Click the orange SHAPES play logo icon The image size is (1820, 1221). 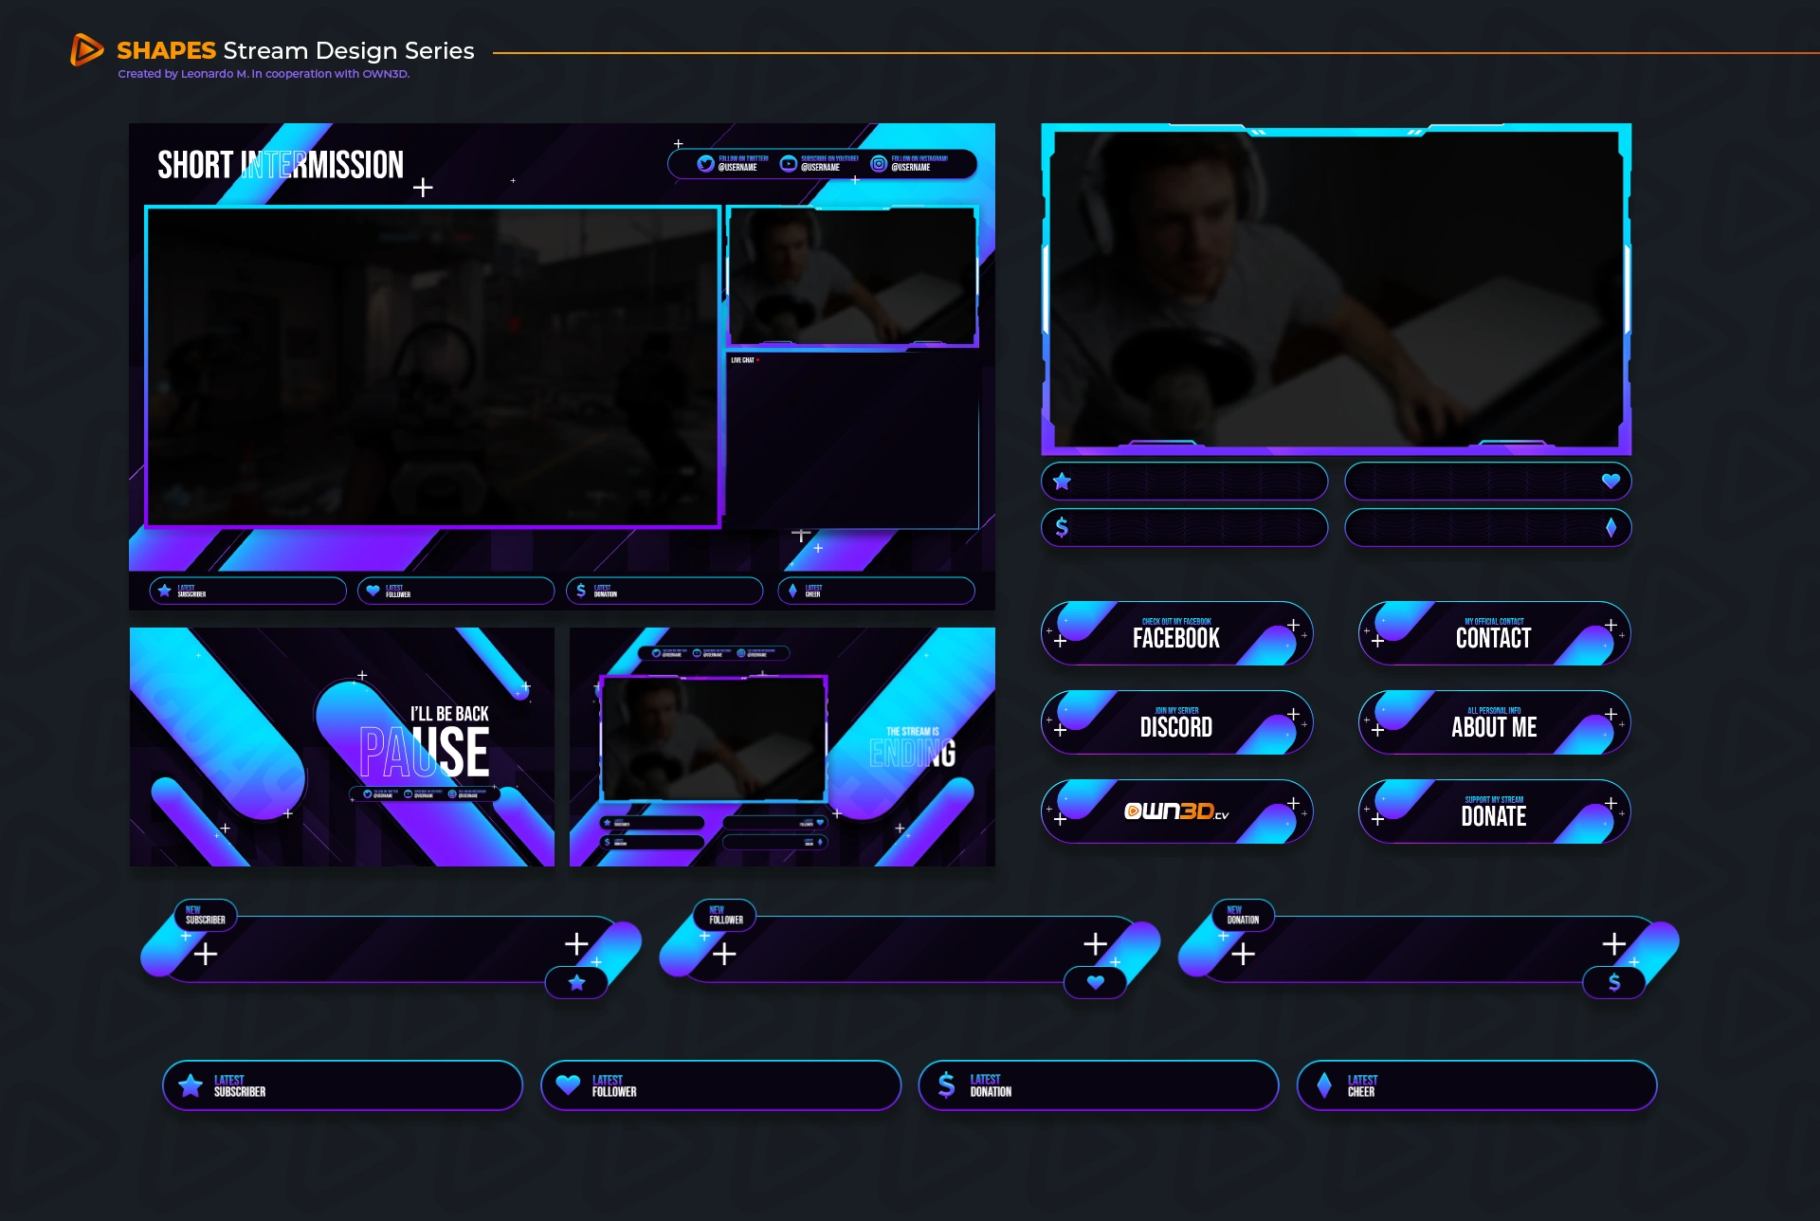click(x=86, y=49)
